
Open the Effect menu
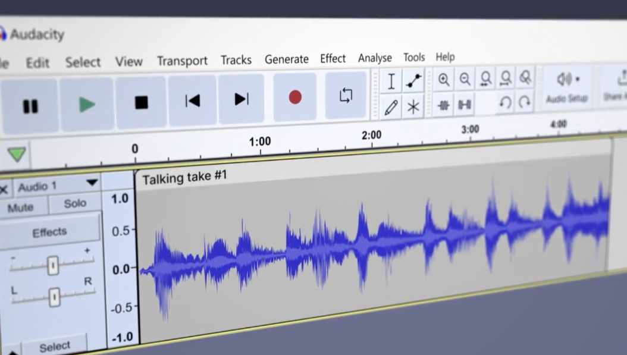333,58
